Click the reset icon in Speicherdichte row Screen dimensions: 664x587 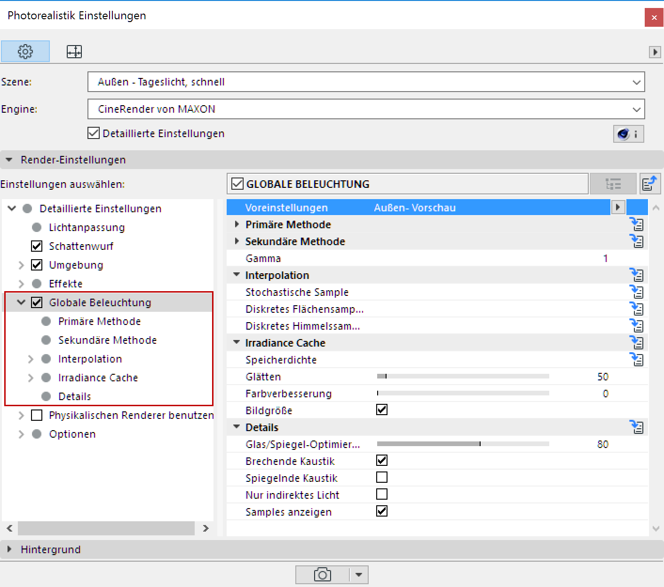click(x=637, y=360)
